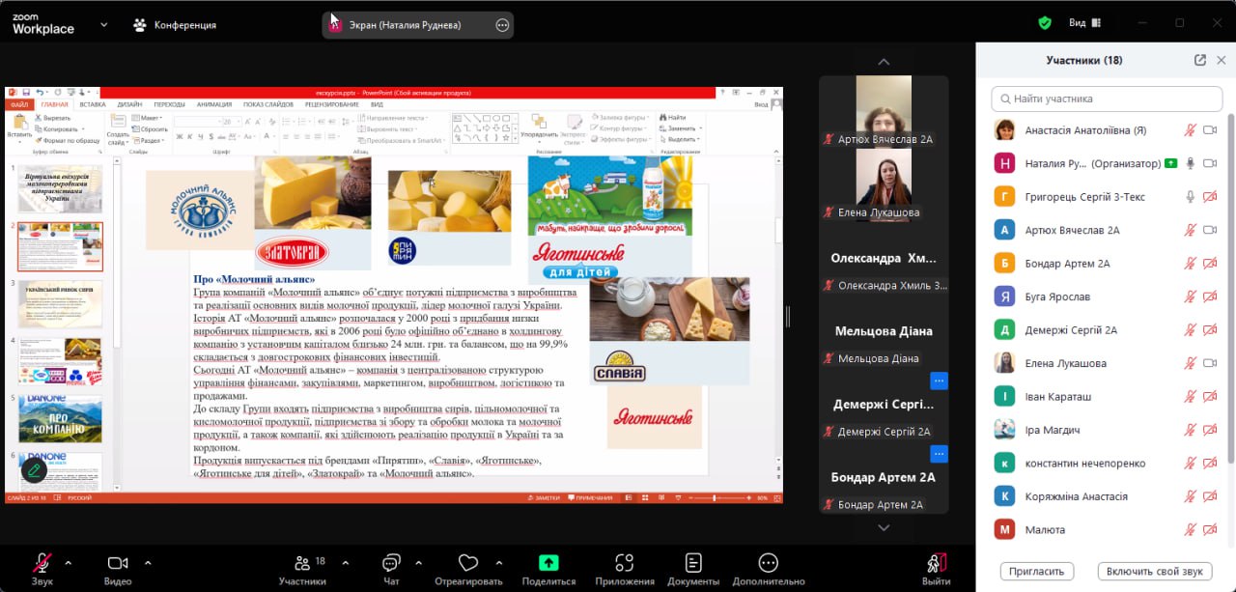Open the АНИМАЦИЯ ribbon tab
This screenshot has width=1236, height=592.
[214, 104]
